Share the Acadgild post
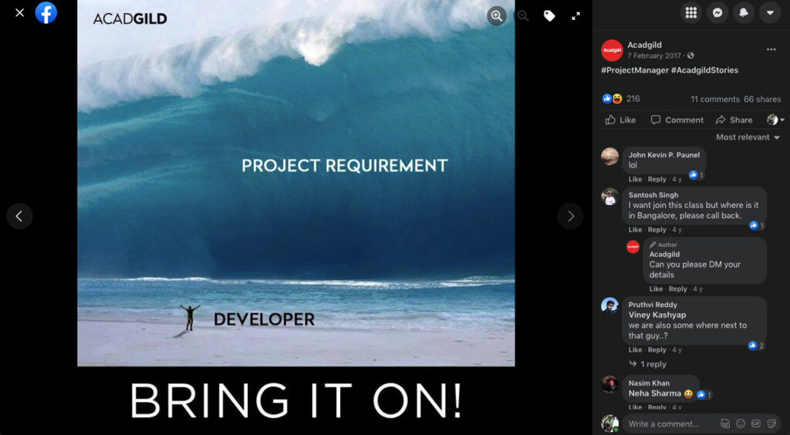 pyautogui.click(x=734, y=120)
